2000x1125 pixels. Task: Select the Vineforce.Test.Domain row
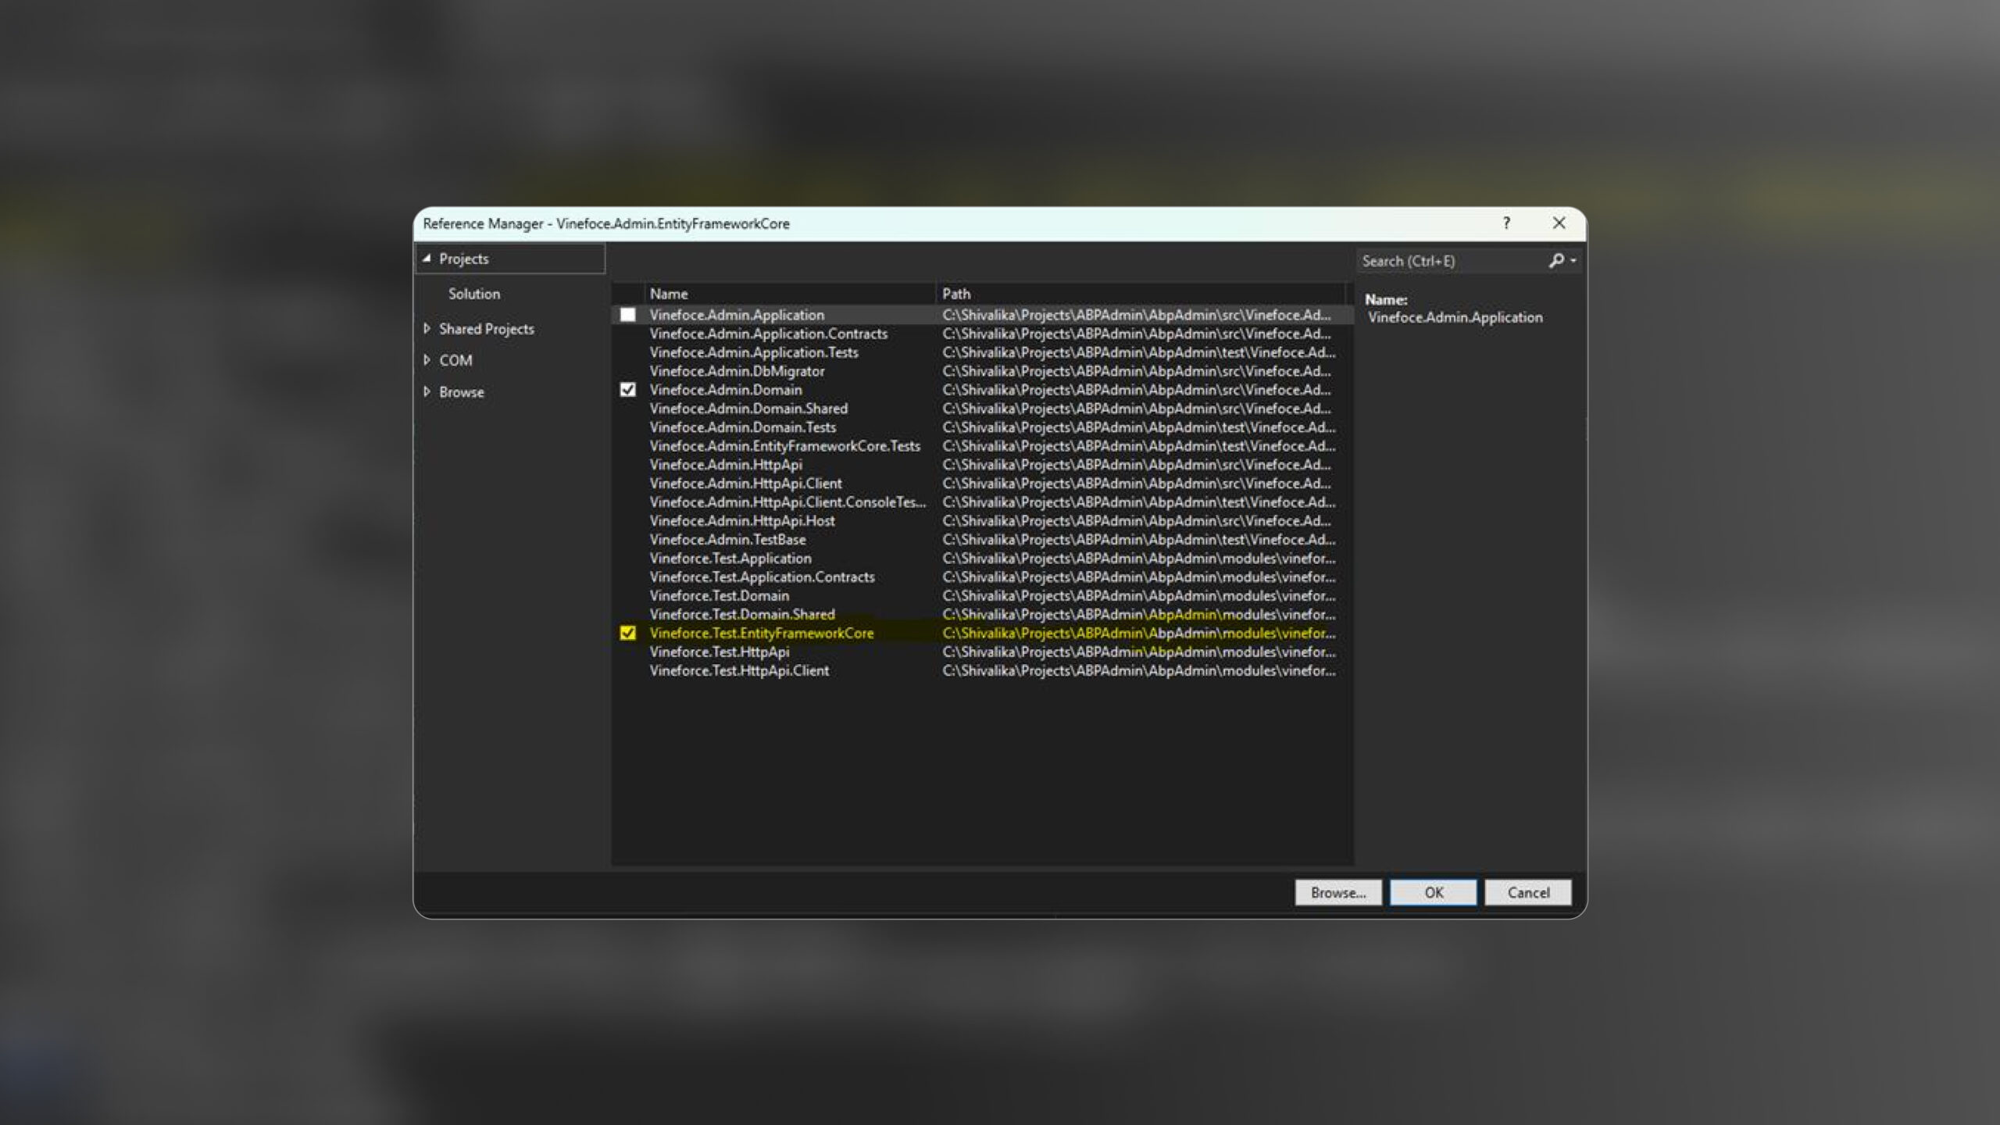(x=982, y=596)
